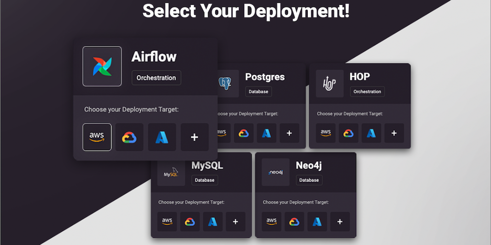The height and width of the screenshot is (245, 491).
Task: Click the MySQL card title
Action: tap(207, 166)
